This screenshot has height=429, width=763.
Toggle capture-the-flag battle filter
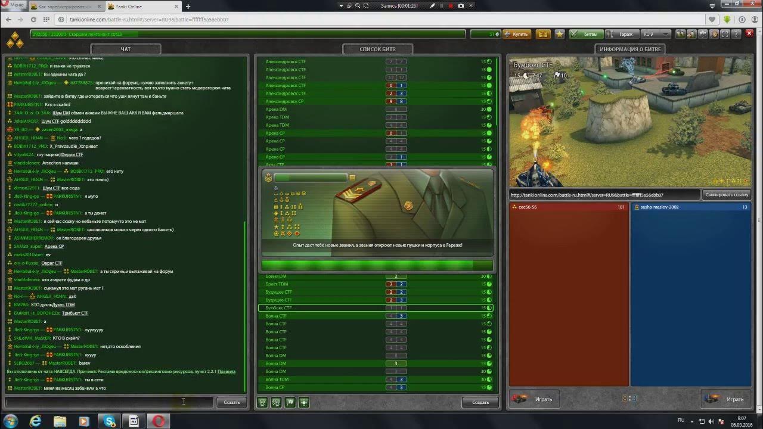290,402
